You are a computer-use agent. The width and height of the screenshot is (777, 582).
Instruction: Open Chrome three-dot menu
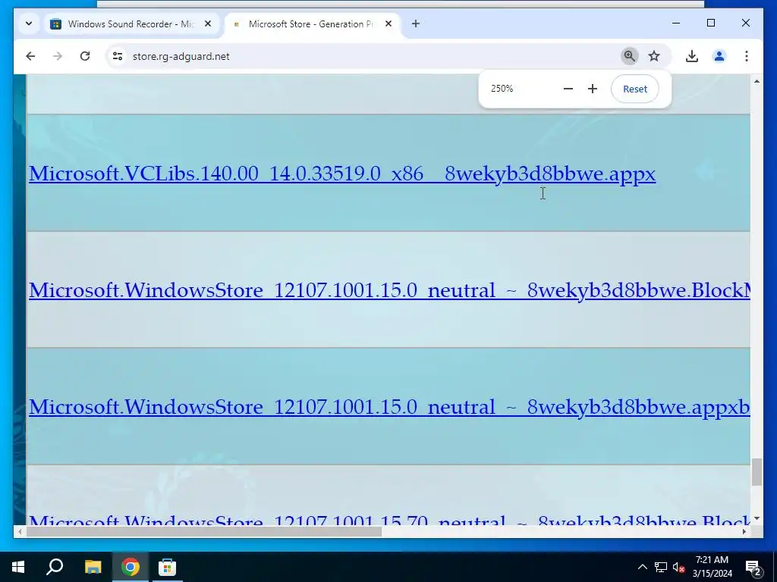(x=747, y=56)
